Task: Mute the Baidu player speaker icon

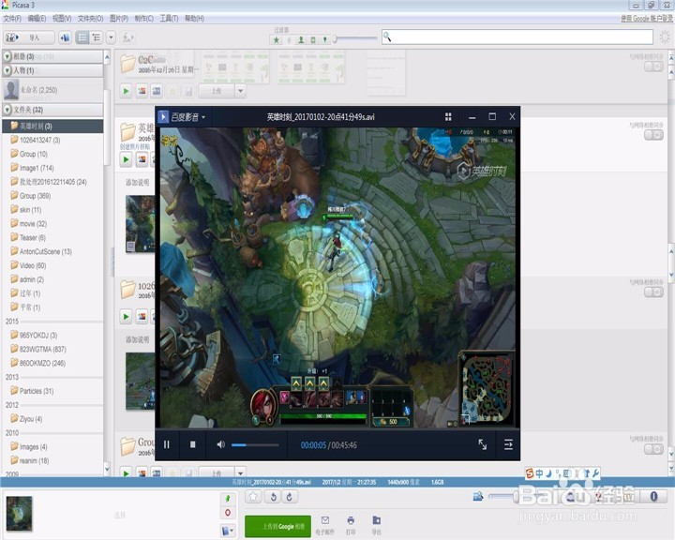Action: coord(220,444)
